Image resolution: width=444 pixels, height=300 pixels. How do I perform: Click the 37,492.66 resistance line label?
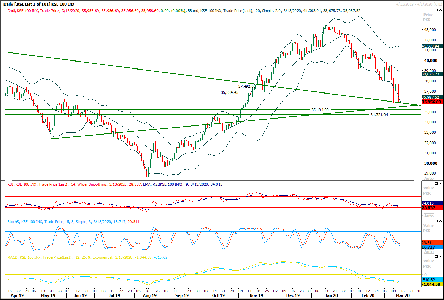(x=247, y=86)
